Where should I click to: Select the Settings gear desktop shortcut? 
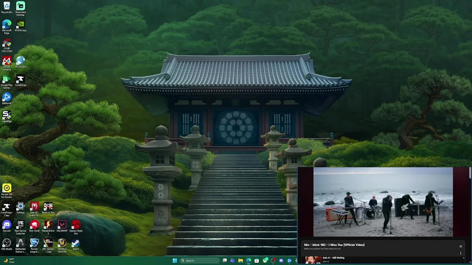tap(21, 208)
